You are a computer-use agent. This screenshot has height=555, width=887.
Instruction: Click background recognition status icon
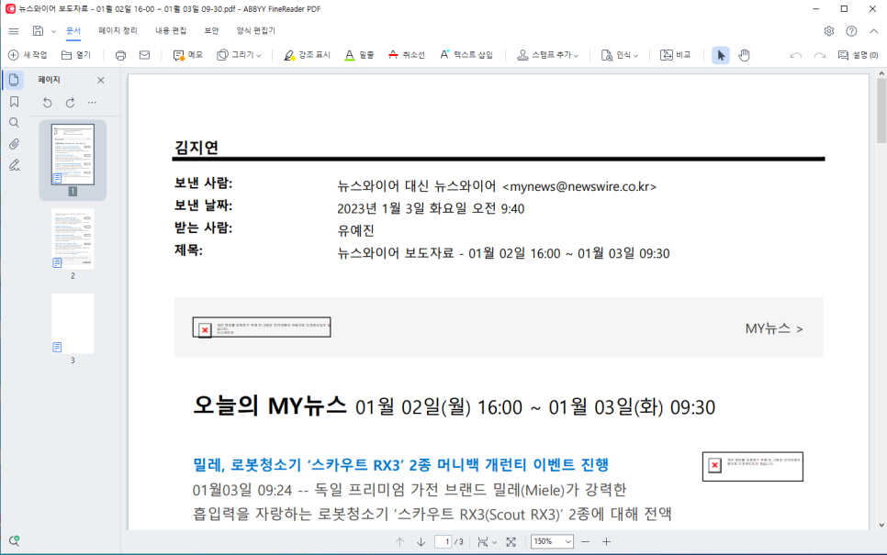pyautogui.click(x=14, y=541)
